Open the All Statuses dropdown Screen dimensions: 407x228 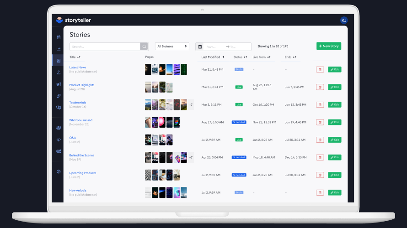(172, 47)
